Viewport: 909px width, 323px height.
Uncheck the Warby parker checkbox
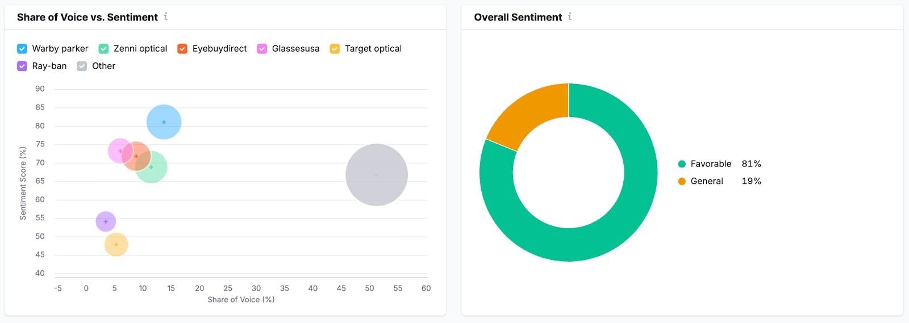click(22, 49)
